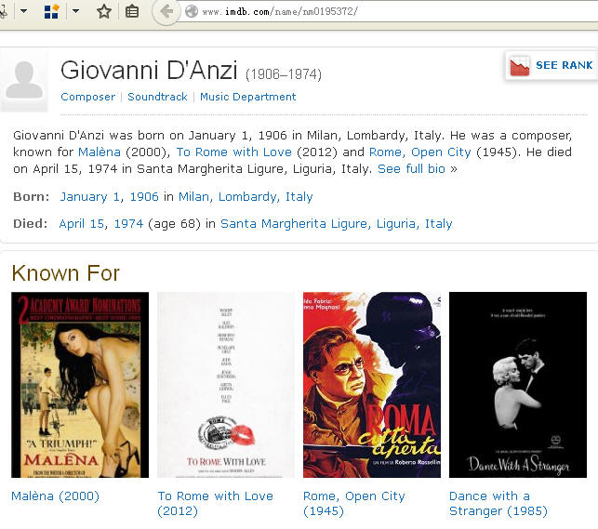Click To Rome with Love bio link

pyautogui.click(x=233, y=152)
